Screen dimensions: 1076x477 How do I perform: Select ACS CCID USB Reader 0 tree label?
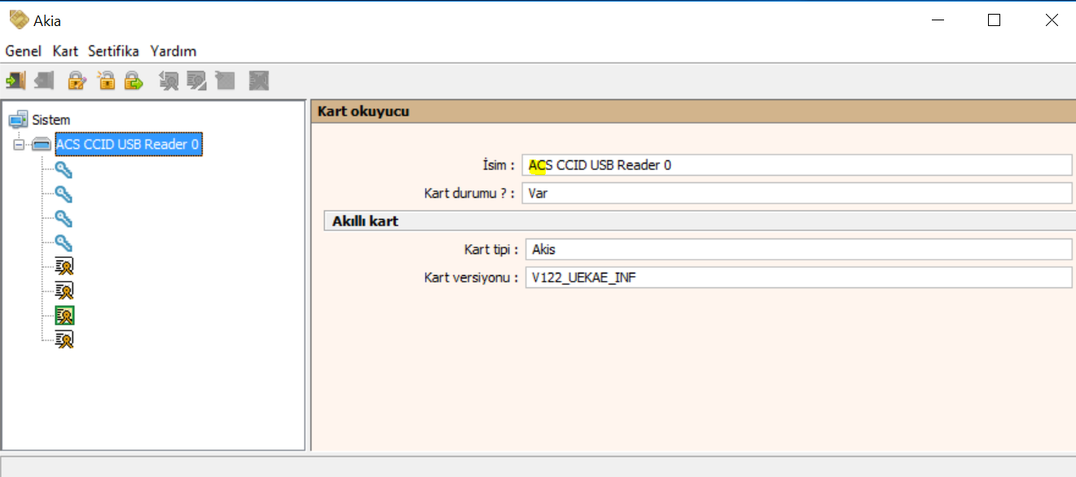[128, 145]
